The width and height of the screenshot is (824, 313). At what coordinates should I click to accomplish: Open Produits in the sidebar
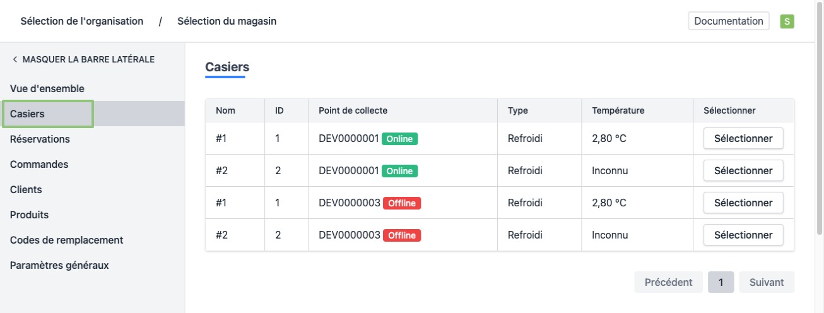tap(29, 215)
